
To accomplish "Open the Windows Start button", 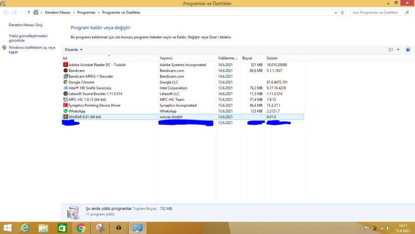I will pyautogui.click(x=7, y=228).
